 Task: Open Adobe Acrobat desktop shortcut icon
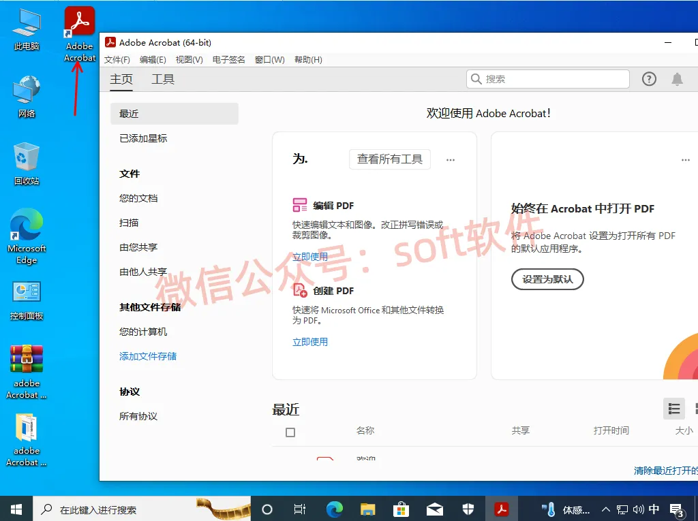click(80, 21)
